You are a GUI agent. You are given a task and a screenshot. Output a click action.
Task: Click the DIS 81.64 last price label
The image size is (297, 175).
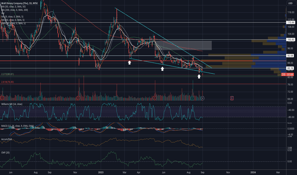click(288, 74)
